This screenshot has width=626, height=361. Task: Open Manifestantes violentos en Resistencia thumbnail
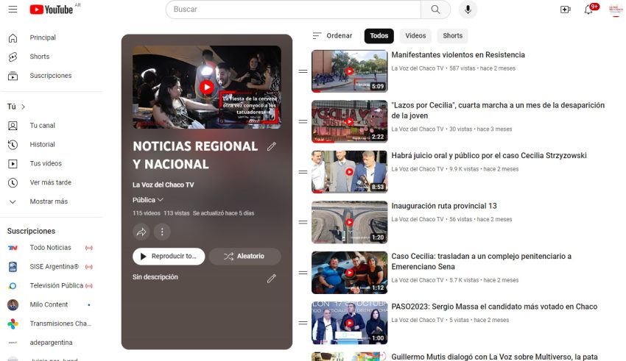[x=349, y=71]
